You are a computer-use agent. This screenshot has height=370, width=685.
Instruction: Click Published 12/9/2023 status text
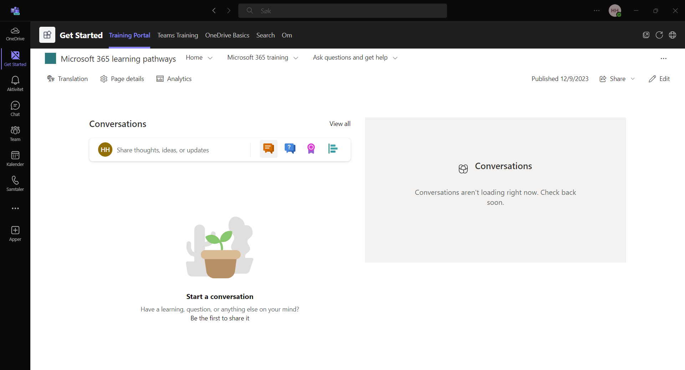pyautogui.click(x=560, y=79)
